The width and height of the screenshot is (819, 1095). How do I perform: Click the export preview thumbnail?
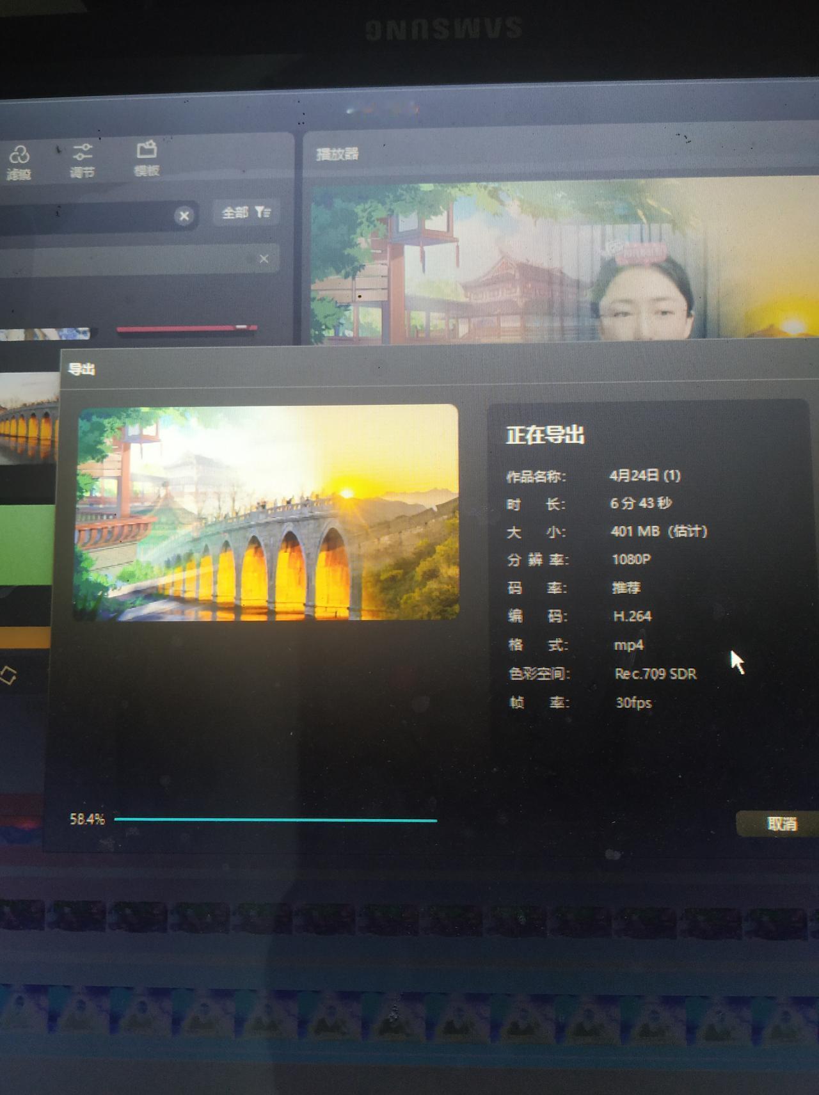pyautogui.click(x=267, y=513)
